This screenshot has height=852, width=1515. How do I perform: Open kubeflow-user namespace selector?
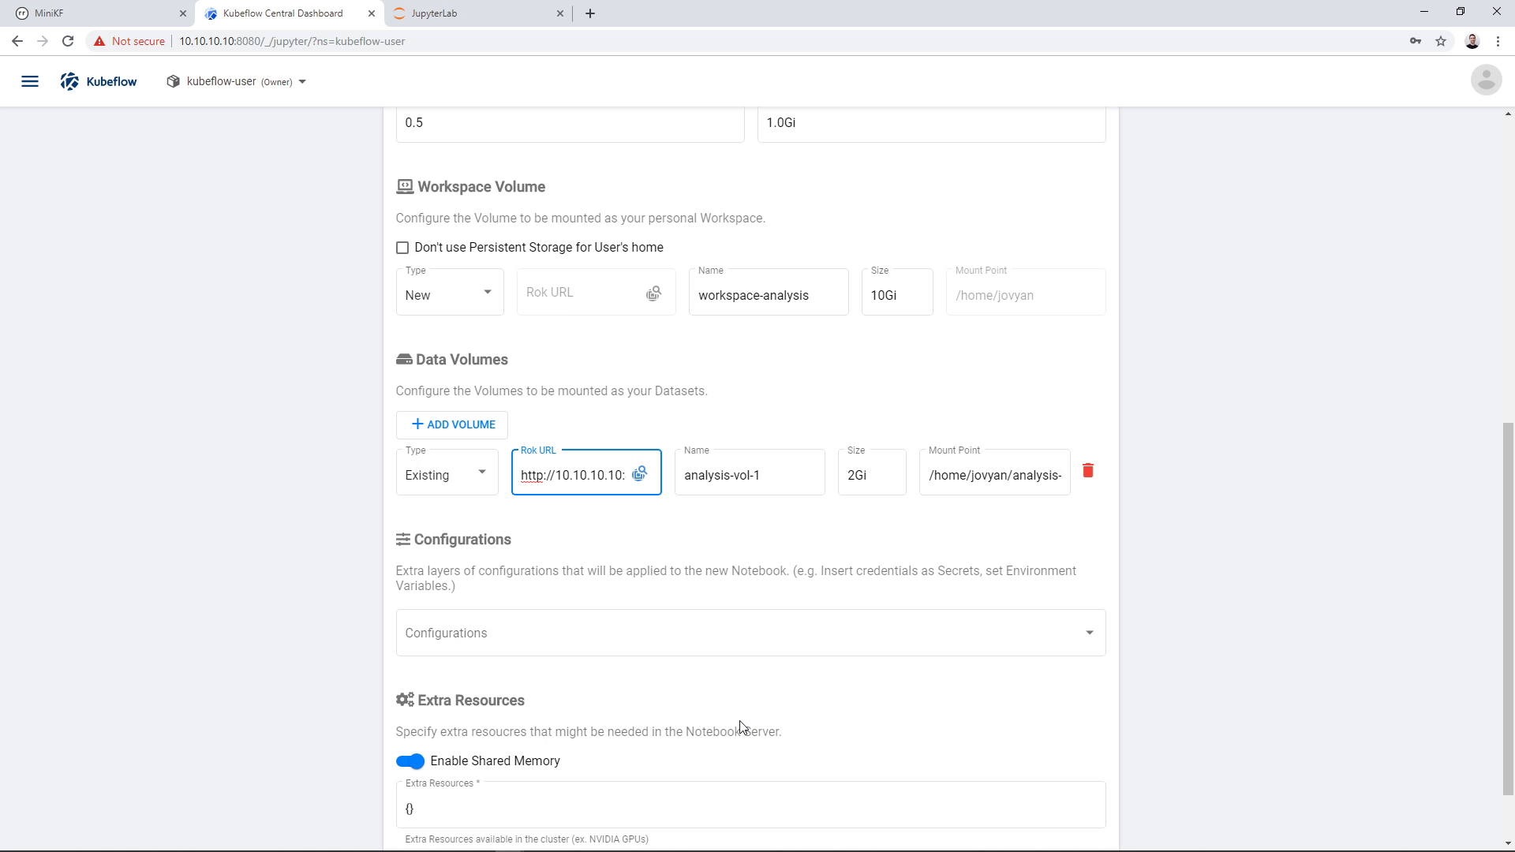click(237, 81)
